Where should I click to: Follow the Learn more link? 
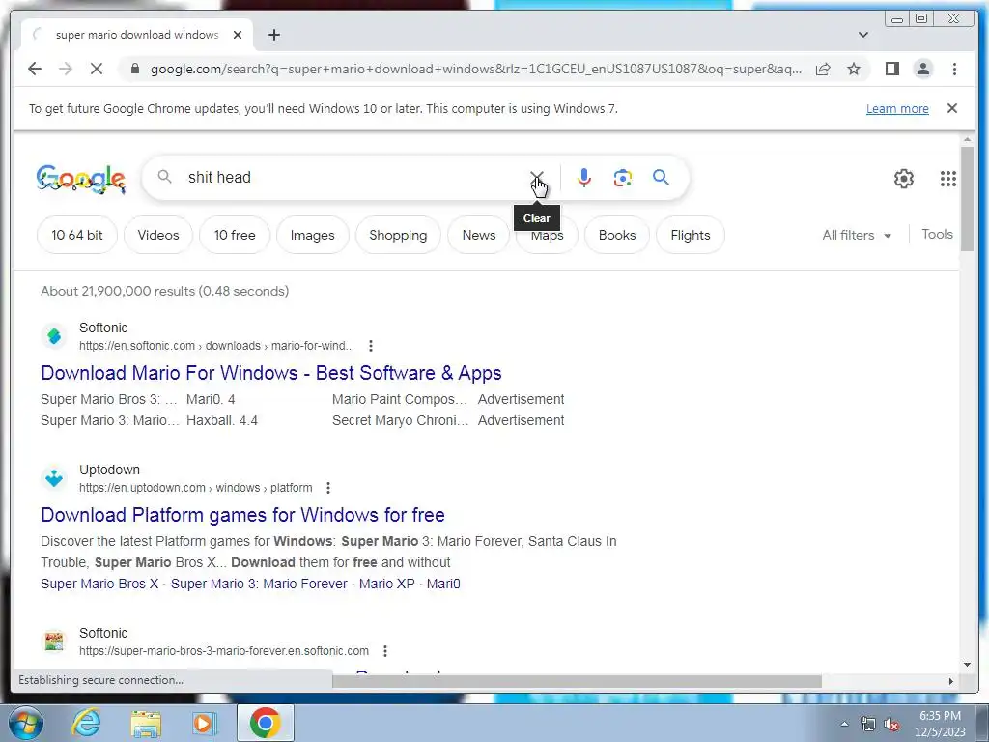[897, 108]
